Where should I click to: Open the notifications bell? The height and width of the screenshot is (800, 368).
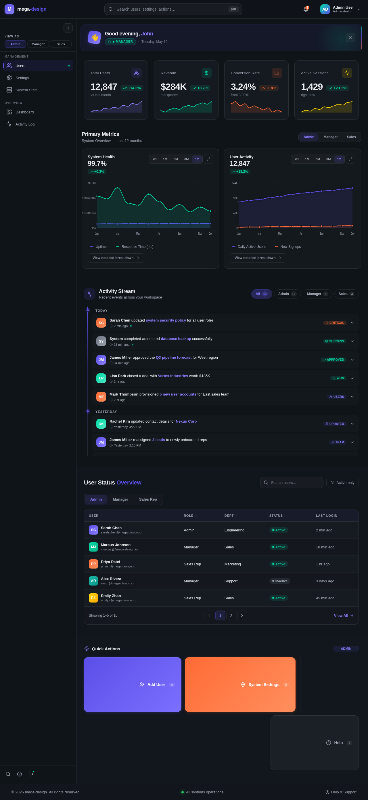(x=306, y=9)
